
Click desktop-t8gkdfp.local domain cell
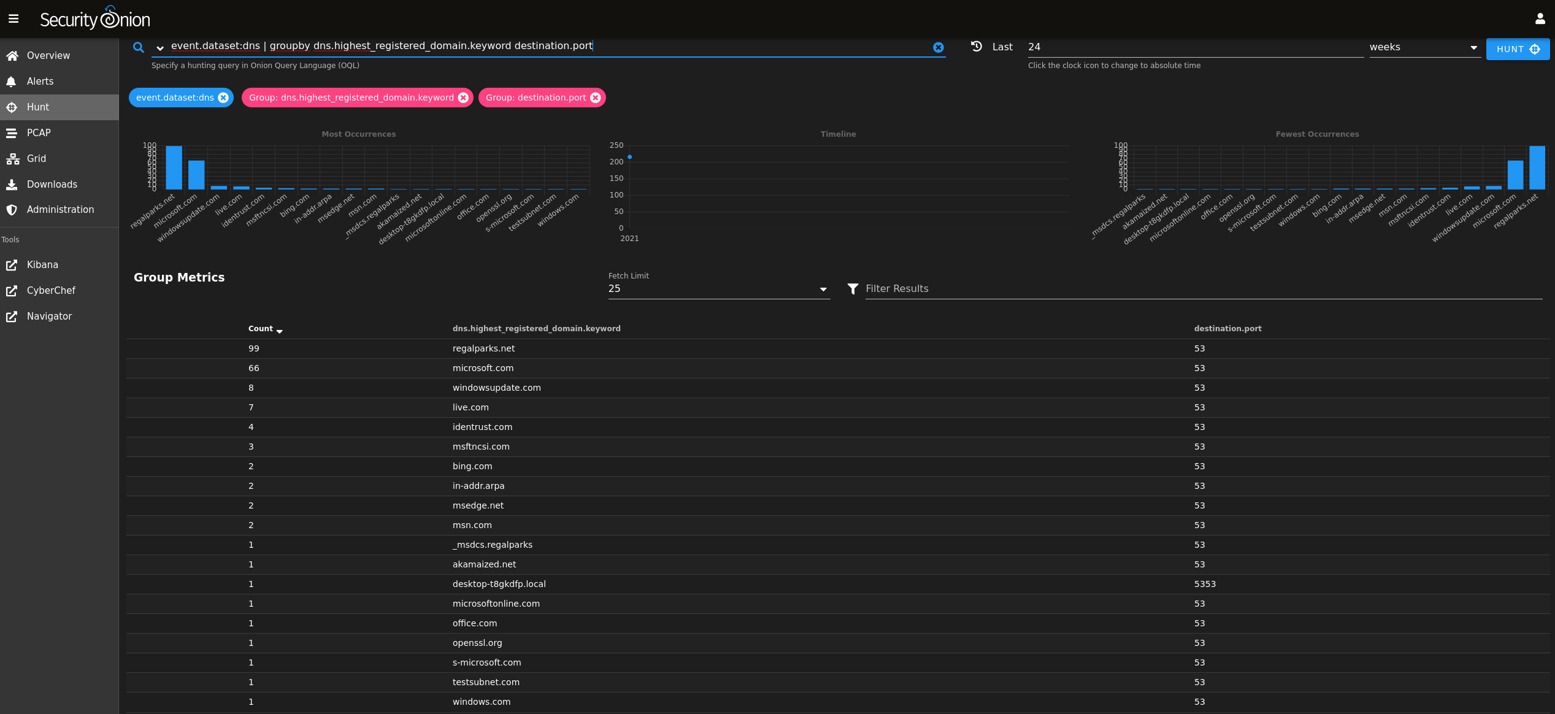click(499, 584)
